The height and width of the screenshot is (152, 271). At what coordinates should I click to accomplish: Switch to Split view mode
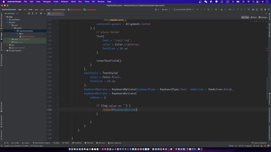click(x=254, y=17)
